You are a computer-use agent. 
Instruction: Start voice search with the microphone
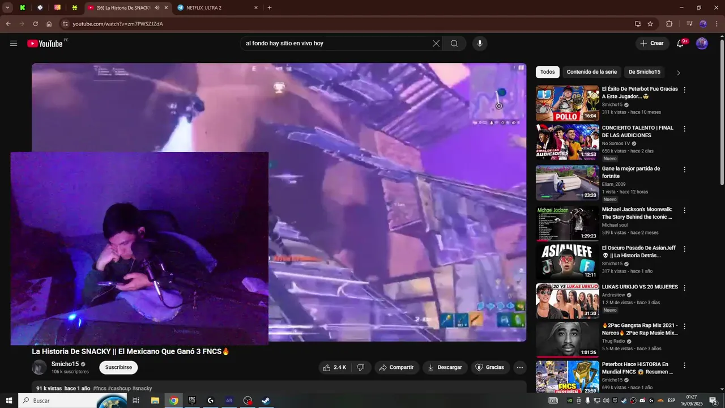point(480,44)
